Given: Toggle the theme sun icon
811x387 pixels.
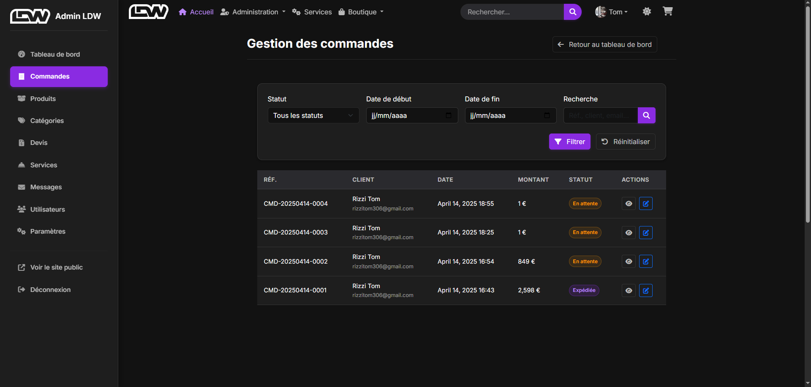Looking at the screenshot, I should click(647, 12).
